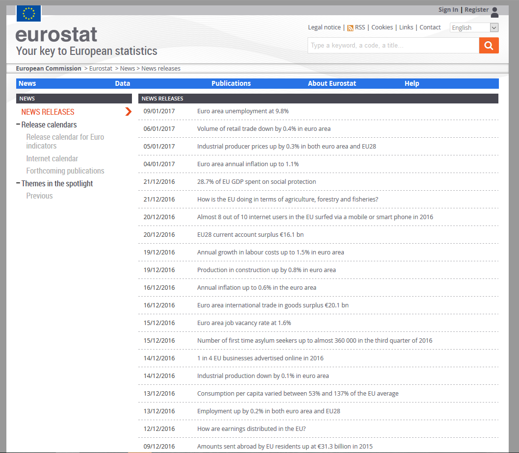
Task: Click the 12/12/2016 date cell
Action: [159, 429]
